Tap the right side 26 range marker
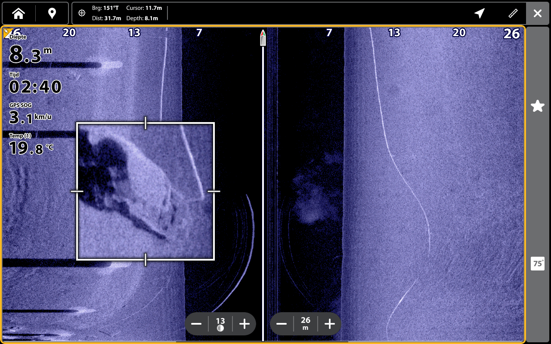This screenshot has width=551, height=344. (x=512, y=34)
